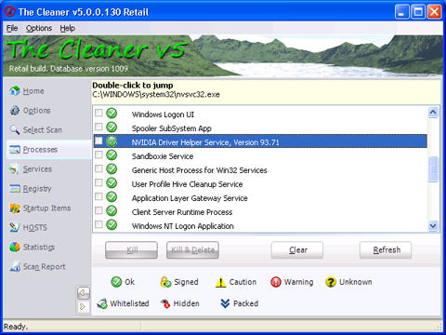The image size is (446, 335).
Task: Expand sidebar with the right arrow button
Action: (83, 307)
